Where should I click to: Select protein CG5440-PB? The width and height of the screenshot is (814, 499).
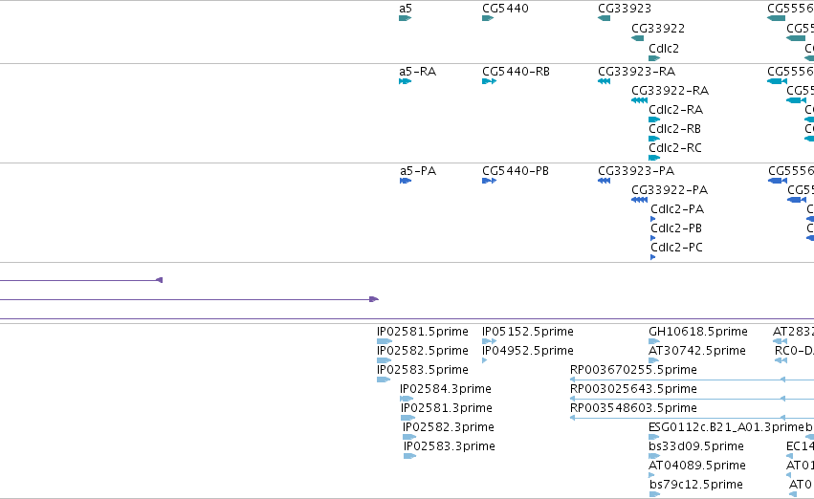pos(489,181)
